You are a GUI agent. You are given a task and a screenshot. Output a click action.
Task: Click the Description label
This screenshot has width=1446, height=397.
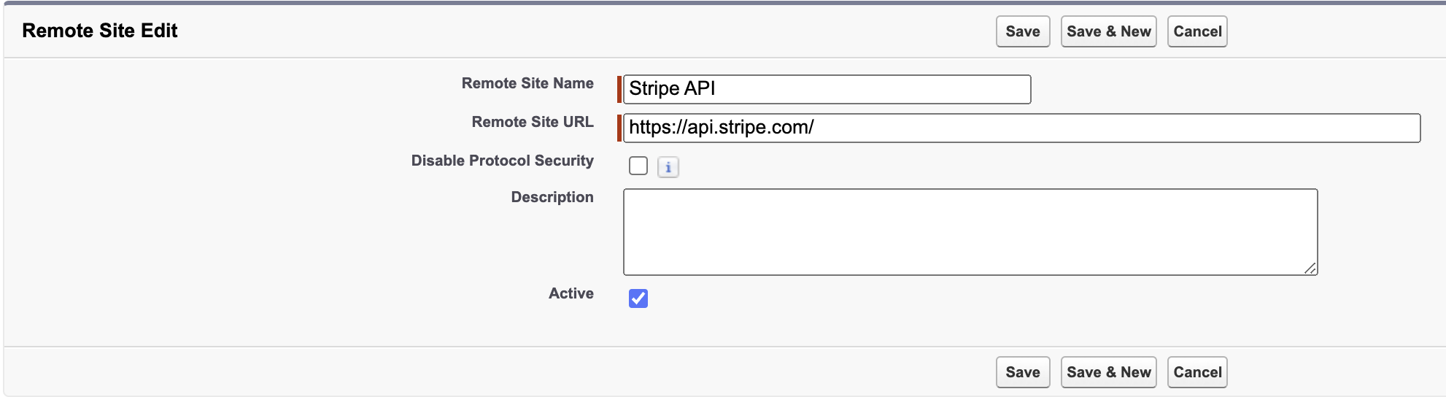tap(552, 197)
